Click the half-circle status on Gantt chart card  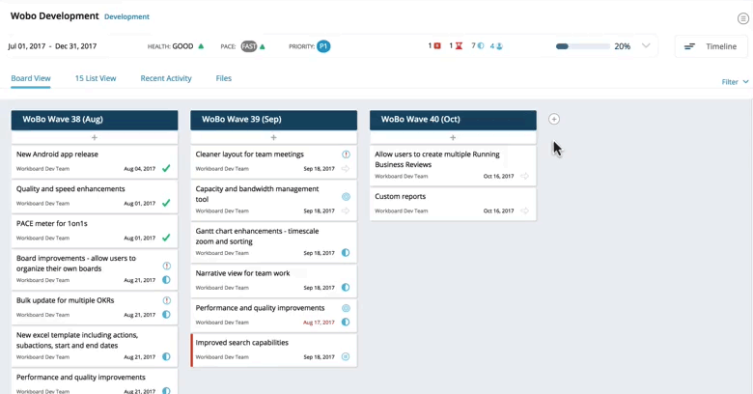[x=346, y=253]
